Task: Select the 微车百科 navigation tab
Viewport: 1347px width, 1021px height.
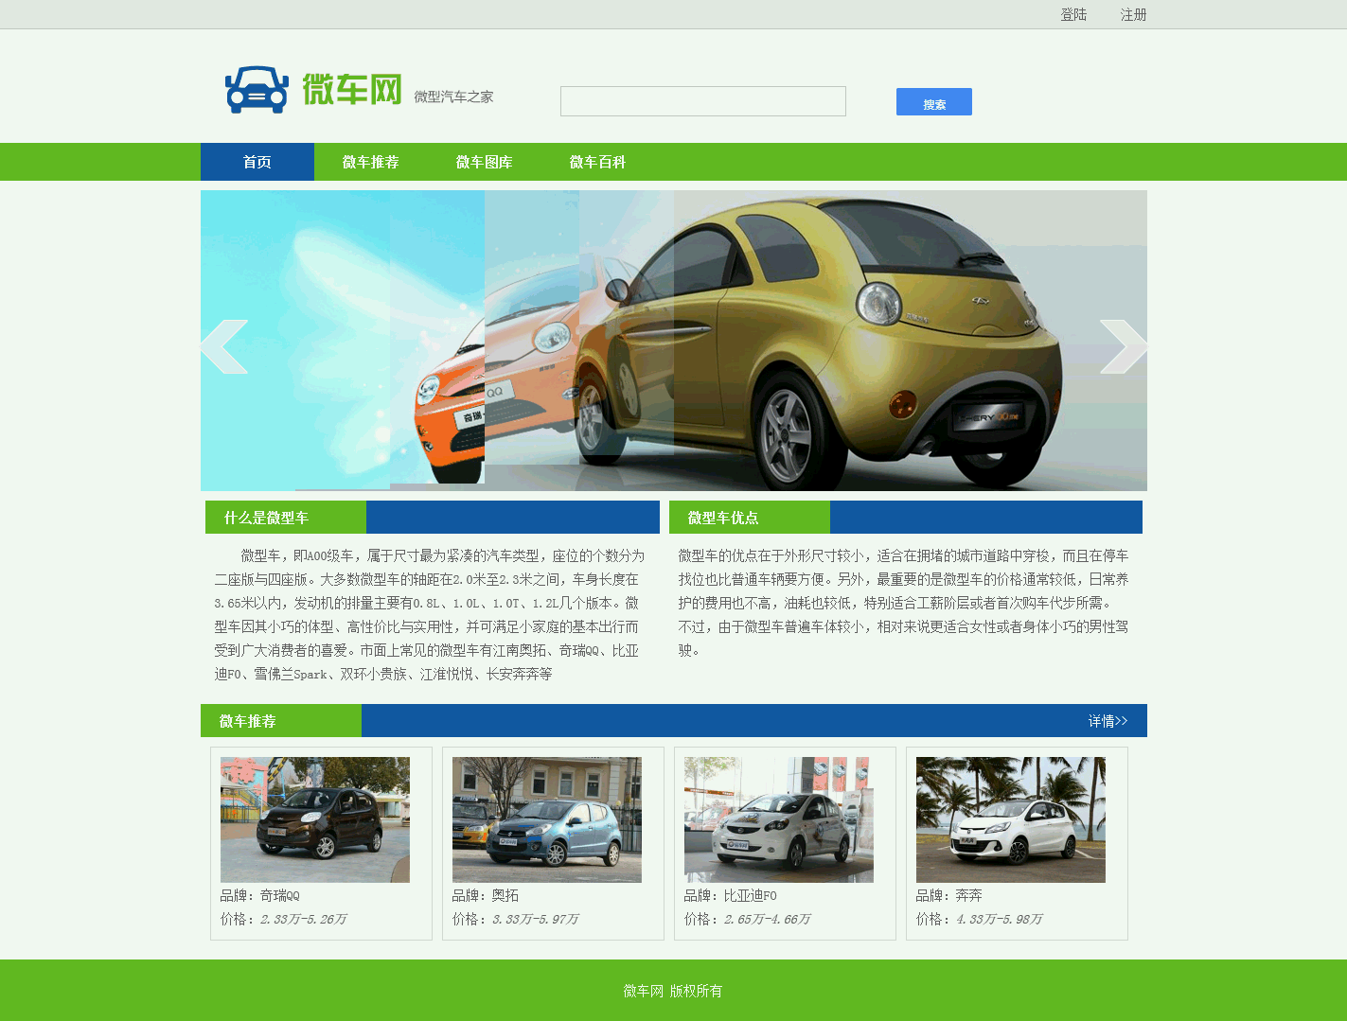Action: tap(598, 162)
